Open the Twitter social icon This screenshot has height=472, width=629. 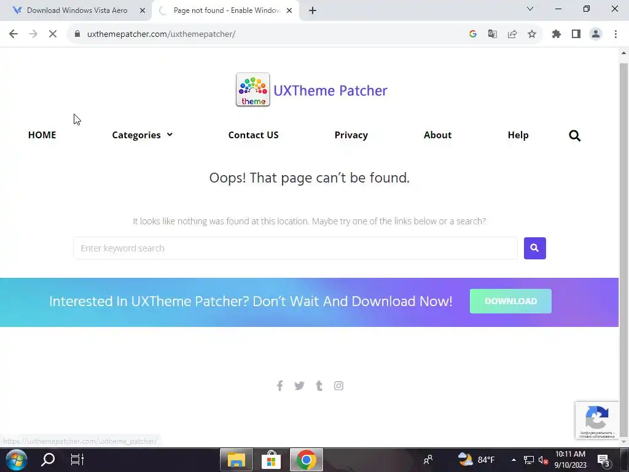point(299,386)
